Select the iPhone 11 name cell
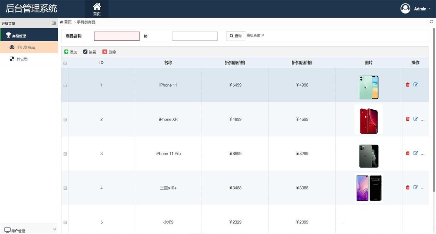 tap(168, 85)
